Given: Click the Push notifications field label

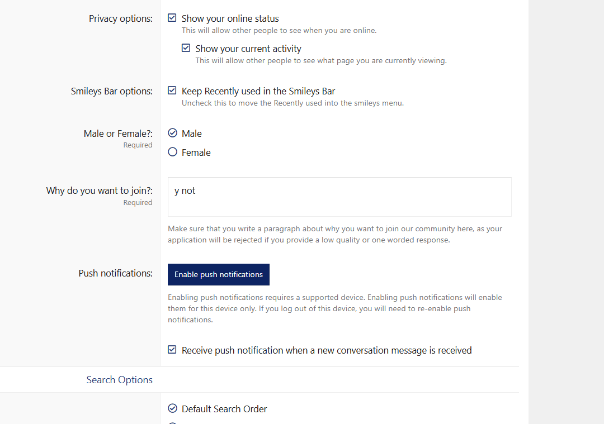Looking at the screenshot, I should click(x=116, y=273).
